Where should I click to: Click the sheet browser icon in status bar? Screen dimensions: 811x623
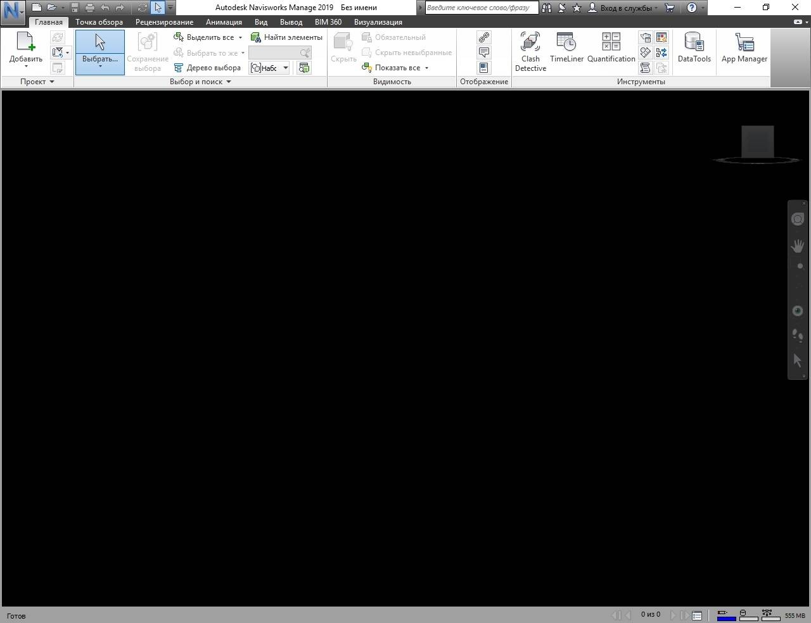697,615
